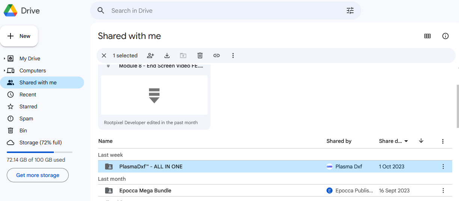
Task: Open more actions menu in selection toolbar
Action: pyautogui.click(x=233, y=55)
